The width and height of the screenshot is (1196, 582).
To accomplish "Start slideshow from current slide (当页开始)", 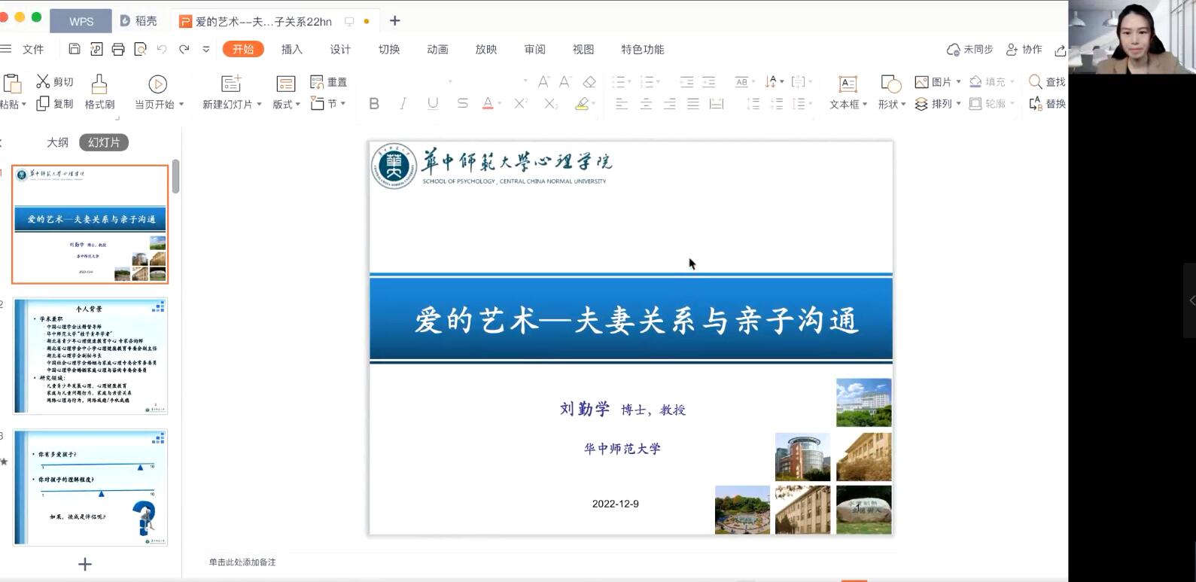I will (157, 84).
